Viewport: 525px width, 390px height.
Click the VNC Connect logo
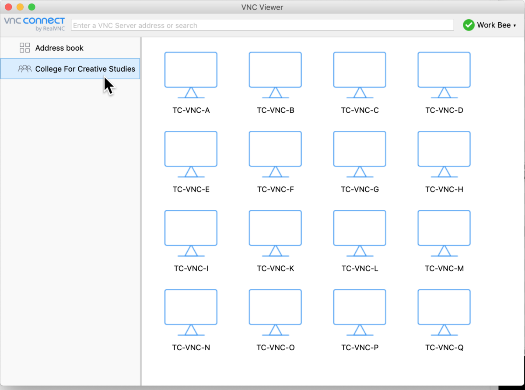click(34, 24)
